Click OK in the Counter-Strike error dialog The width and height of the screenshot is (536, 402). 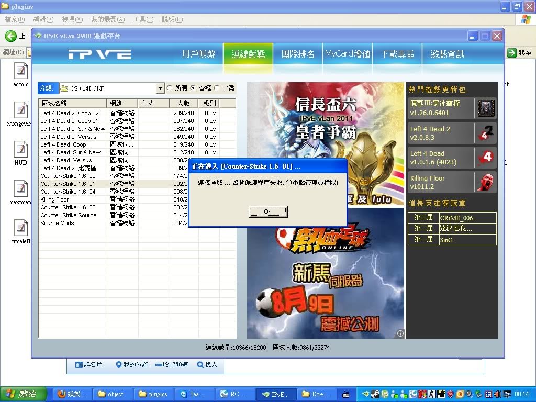[x=268, y=211]
